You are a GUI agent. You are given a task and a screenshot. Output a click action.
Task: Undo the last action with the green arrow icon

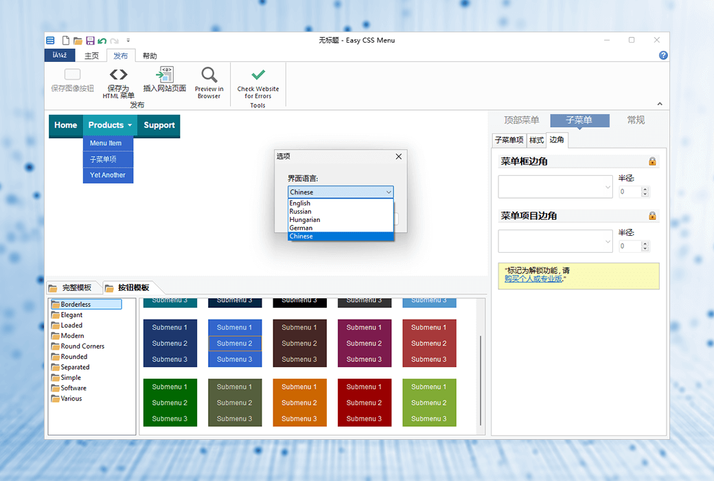pos(102,41)
